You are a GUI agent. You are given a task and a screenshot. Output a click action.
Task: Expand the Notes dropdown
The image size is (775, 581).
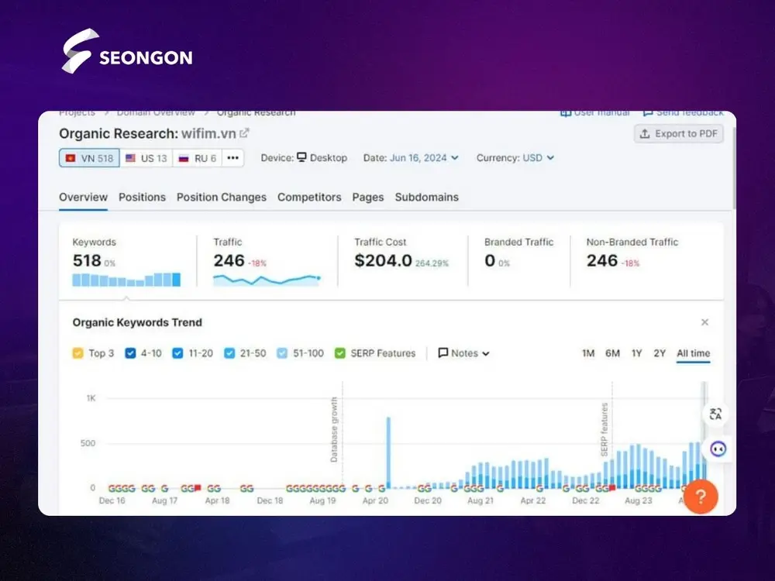coord(463,353)
